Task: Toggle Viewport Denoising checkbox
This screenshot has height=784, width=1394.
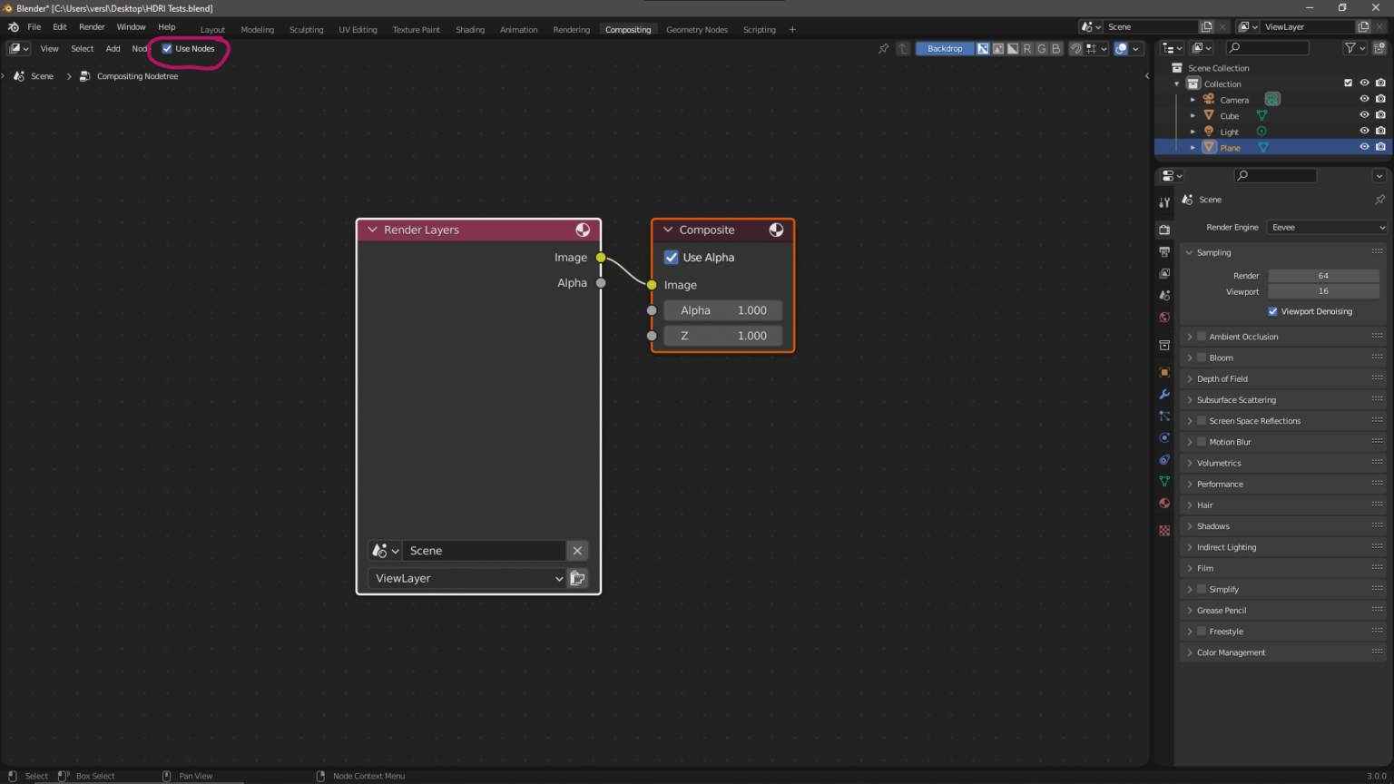Action: 1272,311
